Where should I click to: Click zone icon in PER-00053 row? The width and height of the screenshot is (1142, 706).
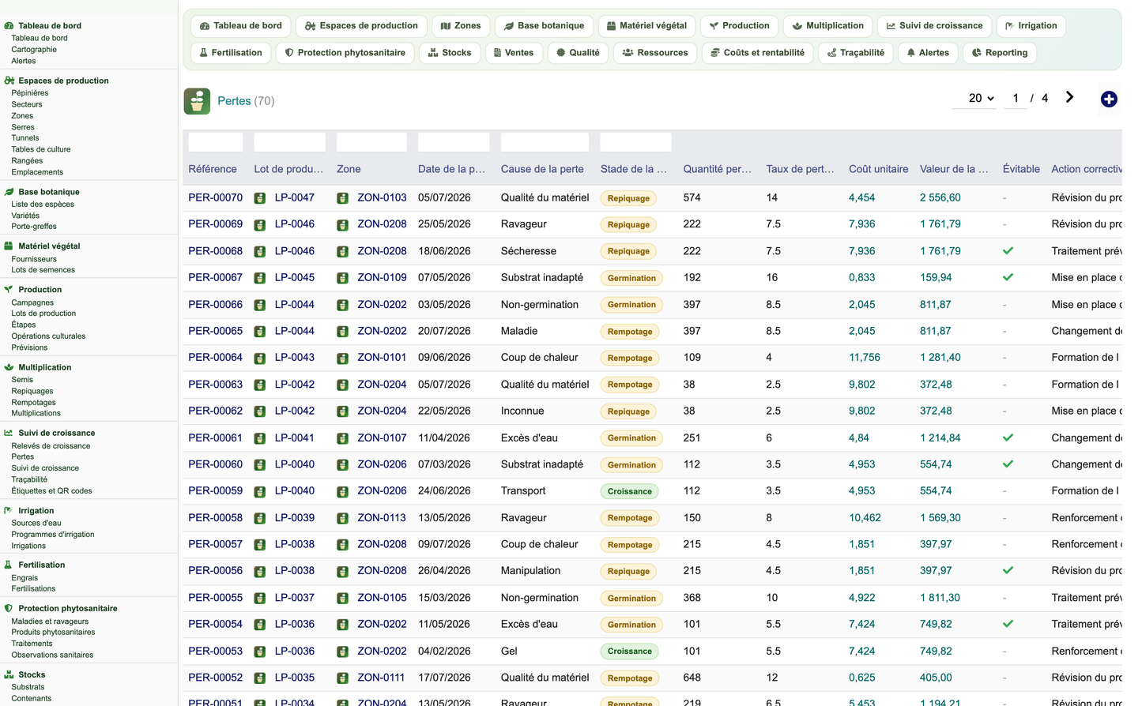tap(342, 652)
